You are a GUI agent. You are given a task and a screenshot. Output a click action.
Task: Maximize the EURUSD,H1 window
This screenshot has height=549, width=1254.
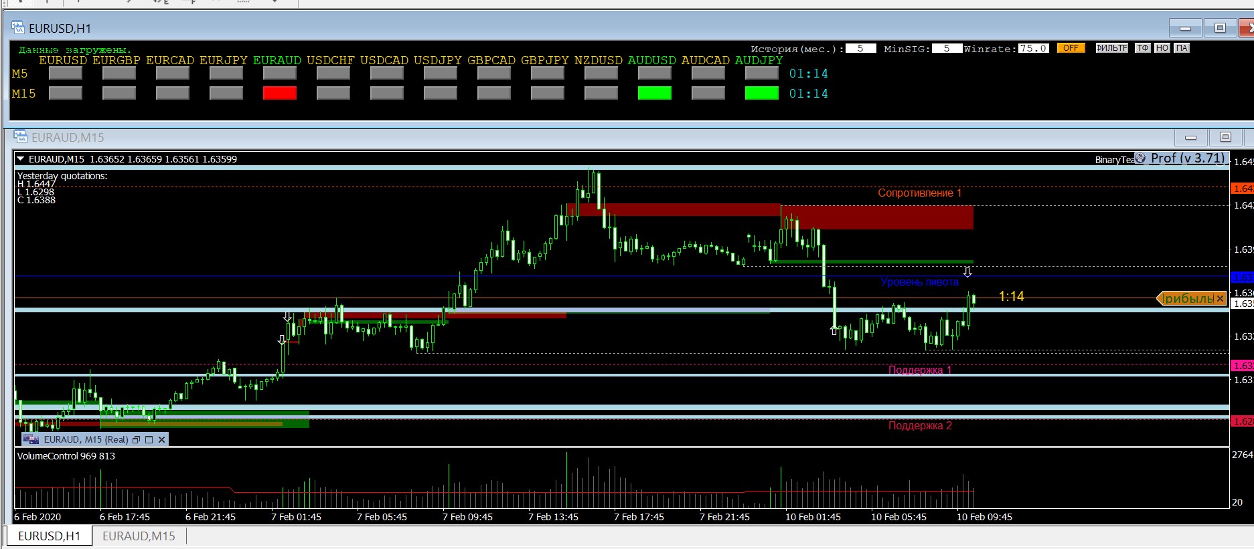(x=1221, y=28)
